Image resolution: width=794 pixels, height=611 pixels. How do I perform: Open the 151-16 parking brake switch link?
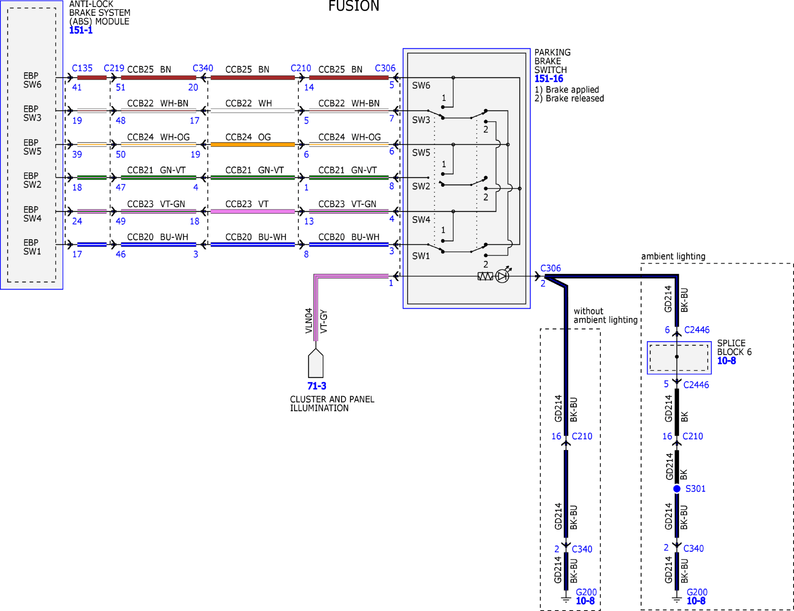(549, 79)
